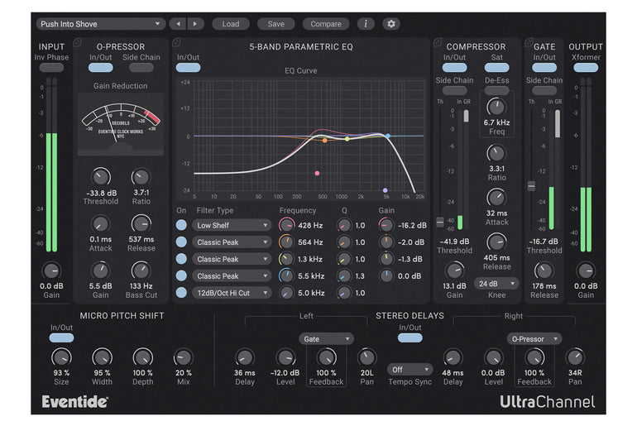The width and height of the screenshot is (637, 426).
Task: Click Micro Pitch Shift Size knob
Action: [61, 357]
